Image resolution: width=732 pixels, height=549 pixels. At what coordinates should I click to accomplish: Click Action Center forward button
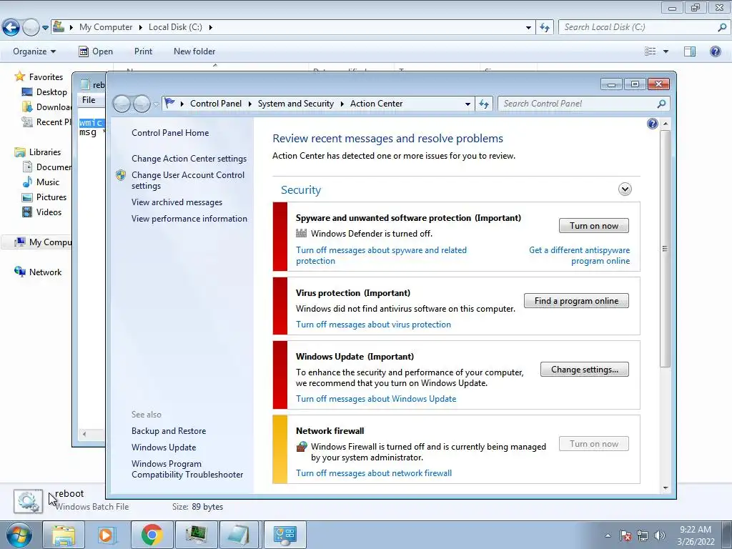pos(142,104)
